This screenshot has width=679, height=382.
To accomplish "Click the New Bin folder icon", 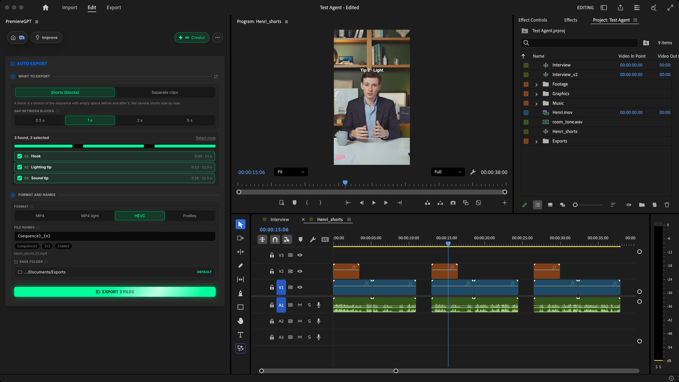I will click(642, 205).
